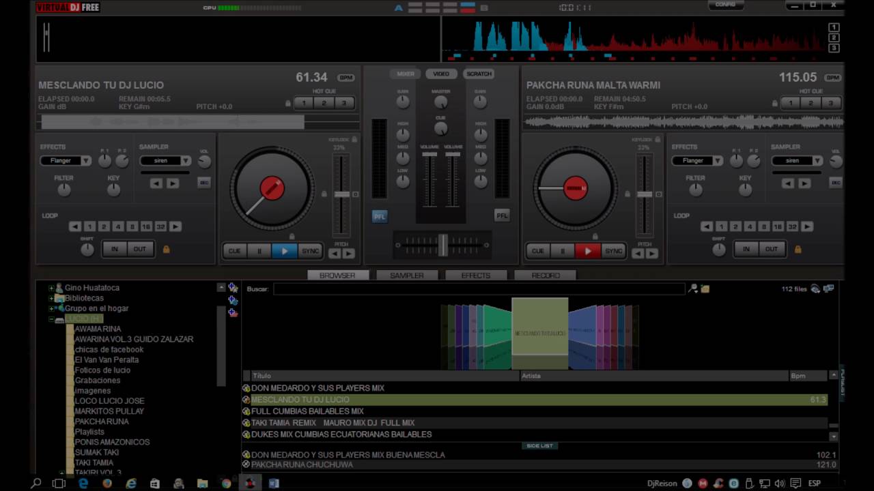Click in the Buscar search field
This screenshot has height=491, width=874.
point(479,289)
